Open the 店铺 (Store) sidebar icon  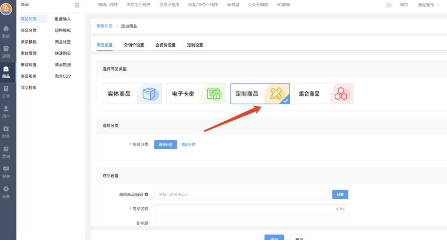[6, 51]
